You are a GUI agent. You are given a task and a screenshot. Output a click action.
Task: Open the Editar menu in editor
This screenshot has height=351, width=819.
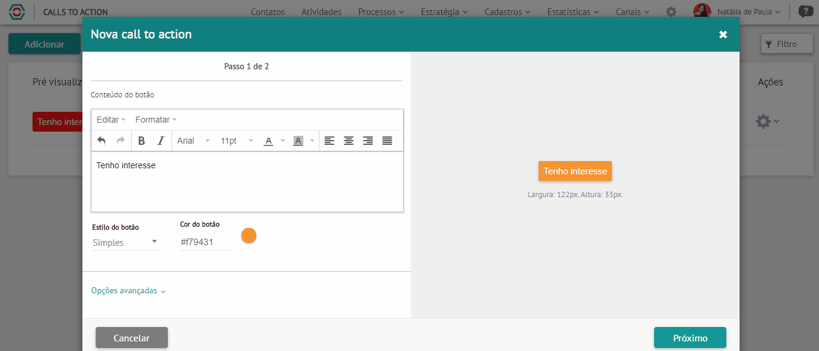point(111,120)
